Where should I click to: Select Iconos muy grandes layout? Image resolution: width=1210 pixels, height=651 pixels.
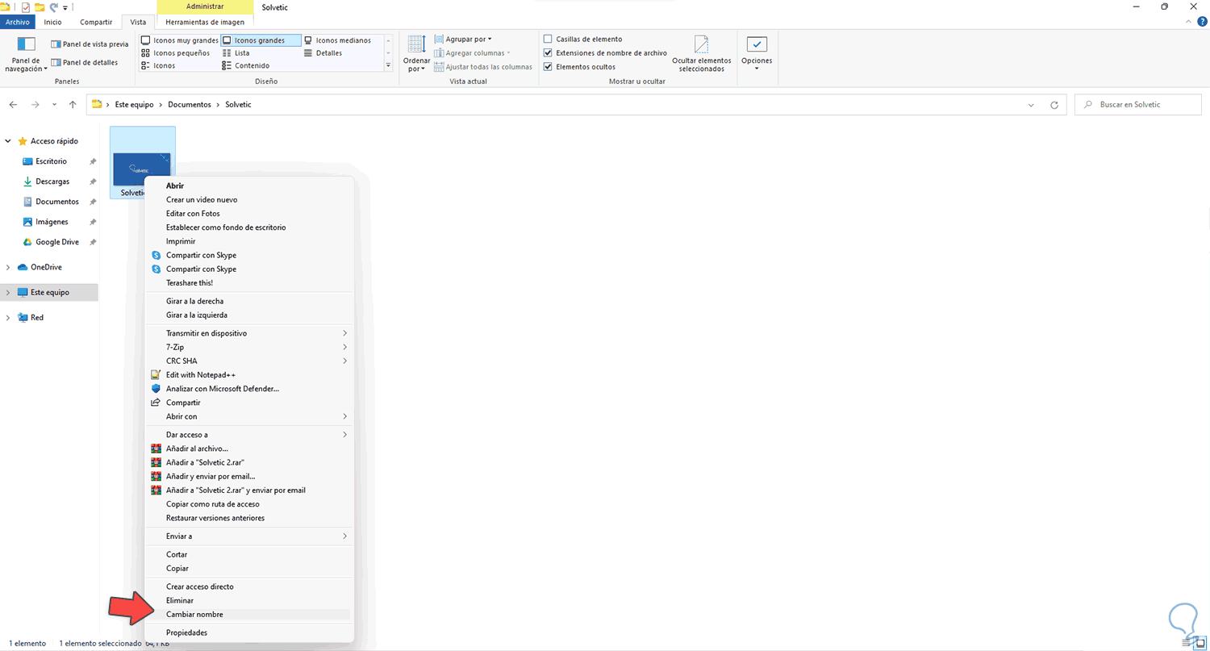[179, 40]
